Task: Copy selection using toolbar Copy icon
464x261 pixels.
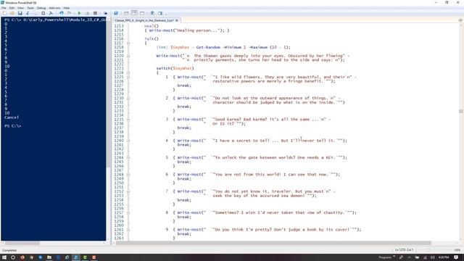Action: [36, 13]
